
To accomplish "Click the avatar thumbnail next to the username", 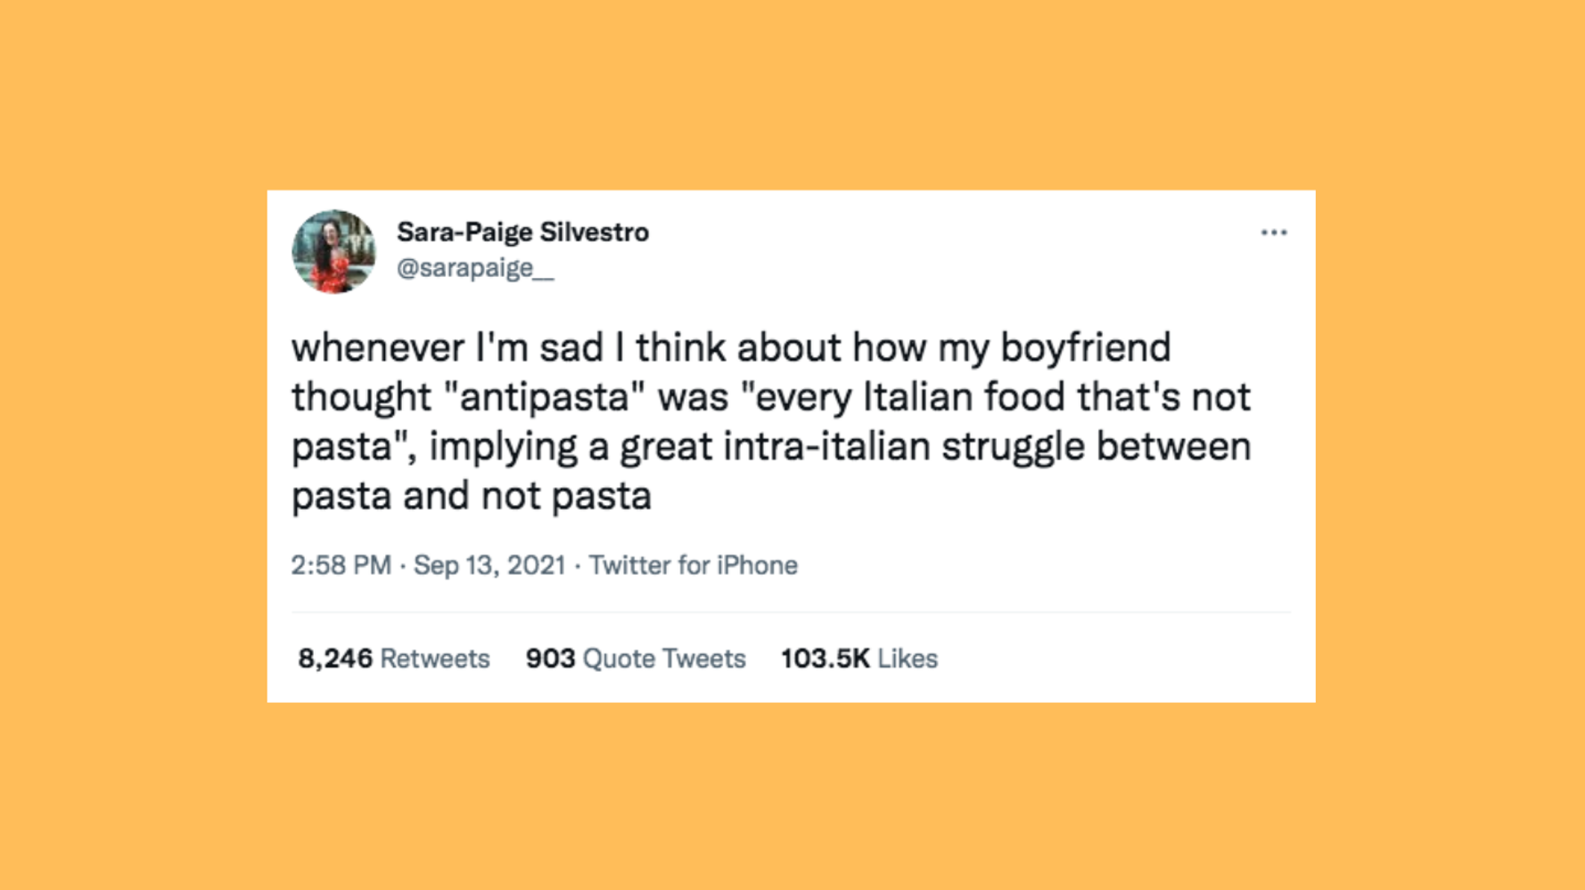I will click(335, 252).
